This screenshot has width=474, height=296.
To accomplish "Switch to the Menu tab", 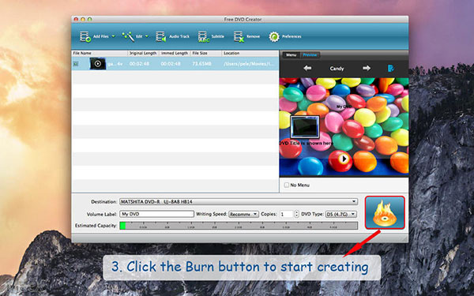I will 291,55.
